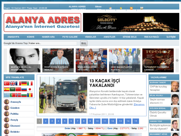Image resolution: width=181 pixels, height=136 pixels.
Task: Click the Alanya Adres logo
Action: pyautogui.click(x=43, y=22)
